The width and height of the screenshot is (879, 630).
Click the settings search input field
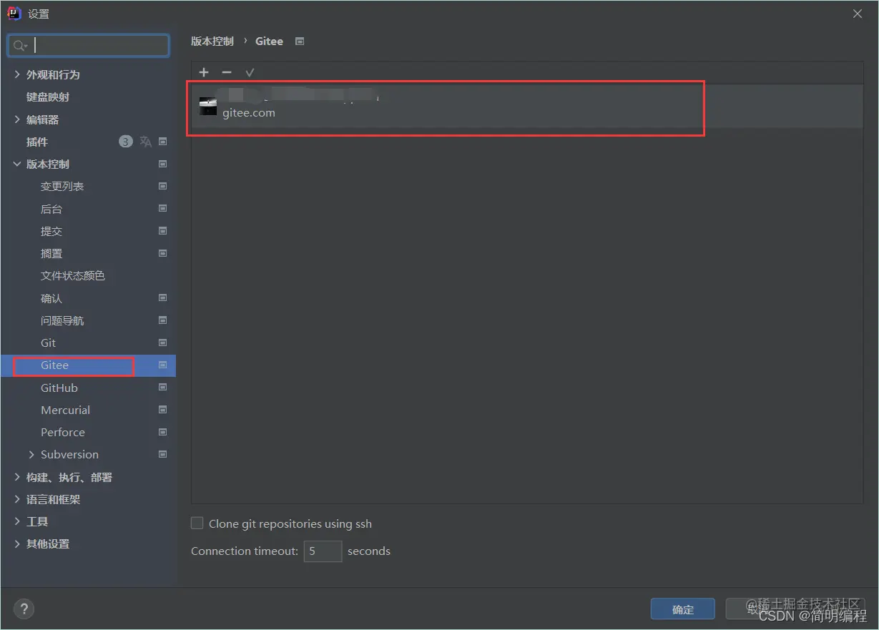(x=89, y=46)
